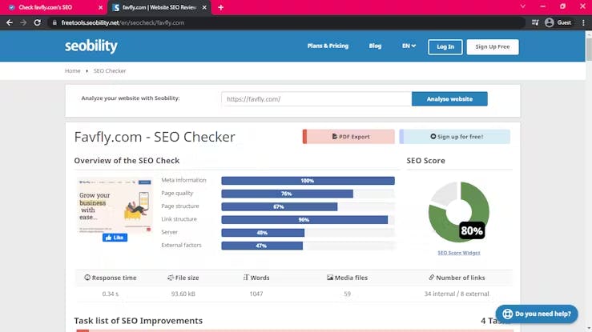Click the Page quality label

point(177,193)
